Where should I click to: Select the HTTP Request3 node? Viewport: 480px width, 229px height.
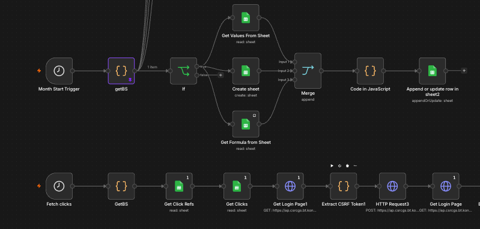(x=392, y=186)
